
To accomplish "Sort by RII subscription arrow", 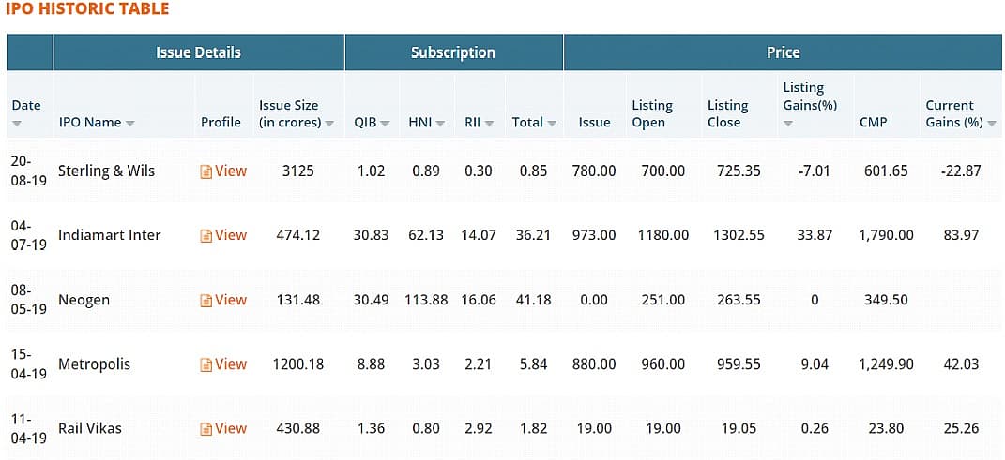I will (x=490, y=123).
